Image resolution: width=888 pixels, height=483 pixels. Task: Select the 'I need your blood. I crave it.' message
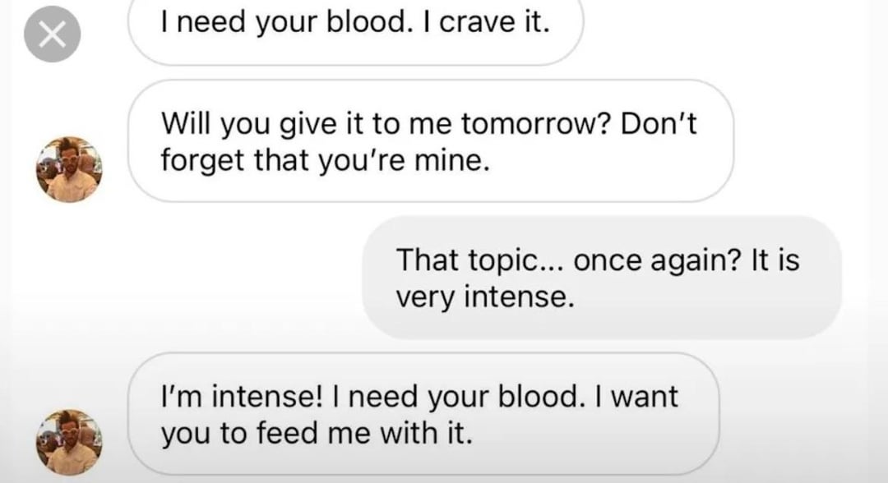click(355, 25)
